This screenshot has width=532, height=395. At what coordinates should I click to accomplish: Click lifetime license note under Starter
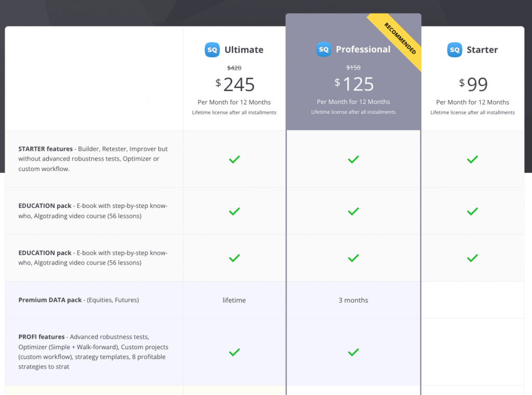pos(473,112)
